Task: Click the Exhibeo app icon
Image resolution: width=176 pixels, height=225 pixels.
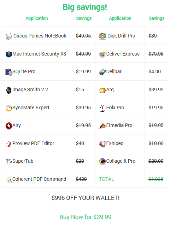Action: pos(102,144)
